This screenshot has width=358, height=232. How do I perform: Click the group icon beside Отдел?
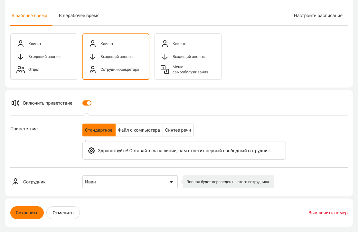pyautogui.click(x=21, y=70)
